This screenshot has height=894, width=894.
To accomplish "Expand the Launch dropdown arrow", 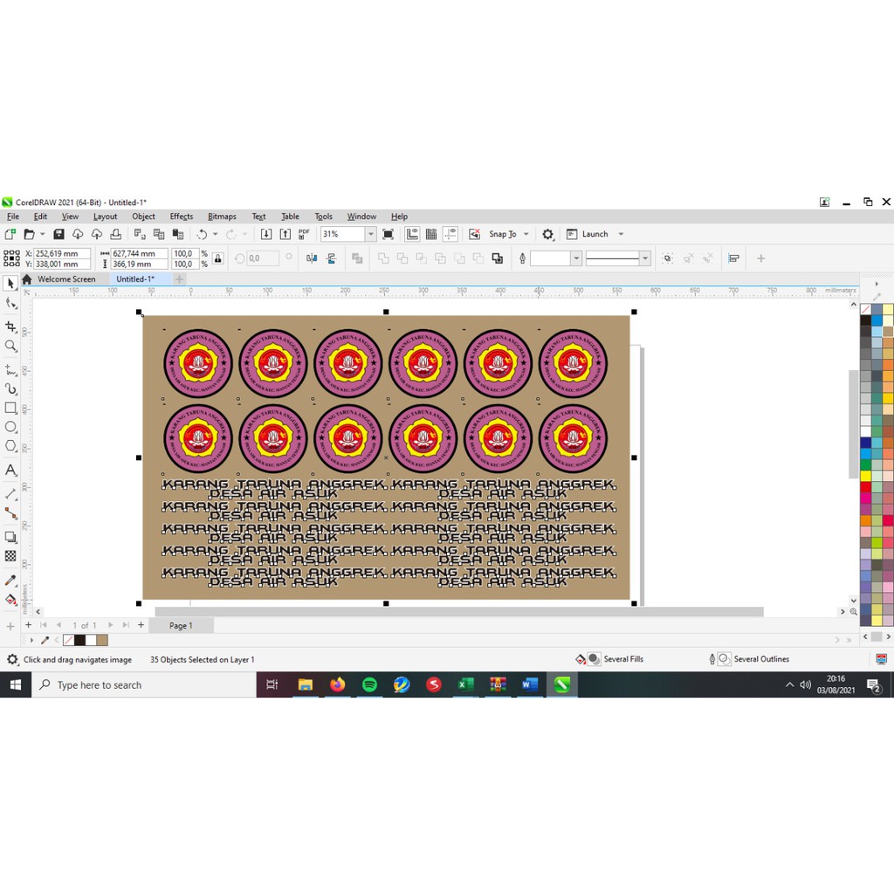I will 621,234.
